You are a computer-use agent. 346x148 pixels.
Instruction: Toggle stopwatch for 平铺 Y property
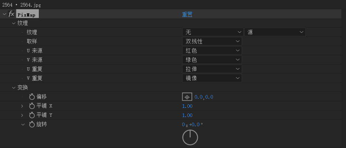32,115
